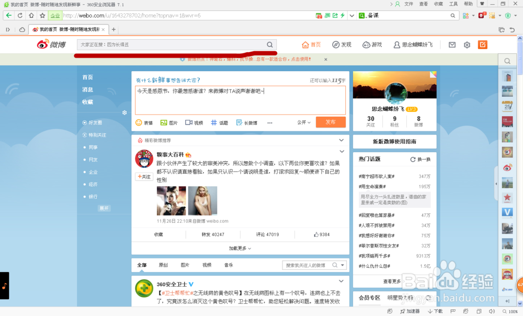Click the Weibo search input field
The height and width of the screenshot is (316, 523).
pyautogui.click(x=172, y=44)
